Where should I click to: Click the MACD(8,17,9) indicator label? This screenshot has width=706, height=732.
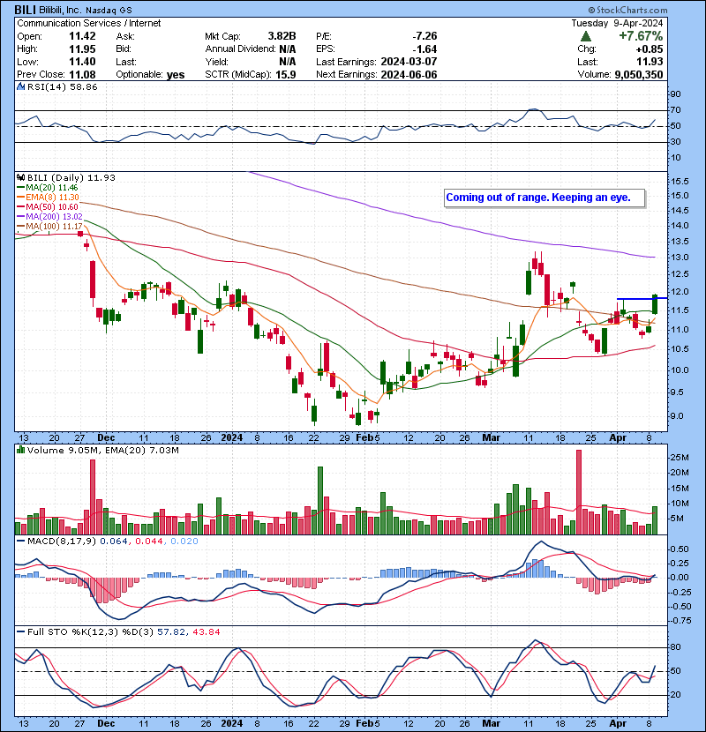[62, 542]
